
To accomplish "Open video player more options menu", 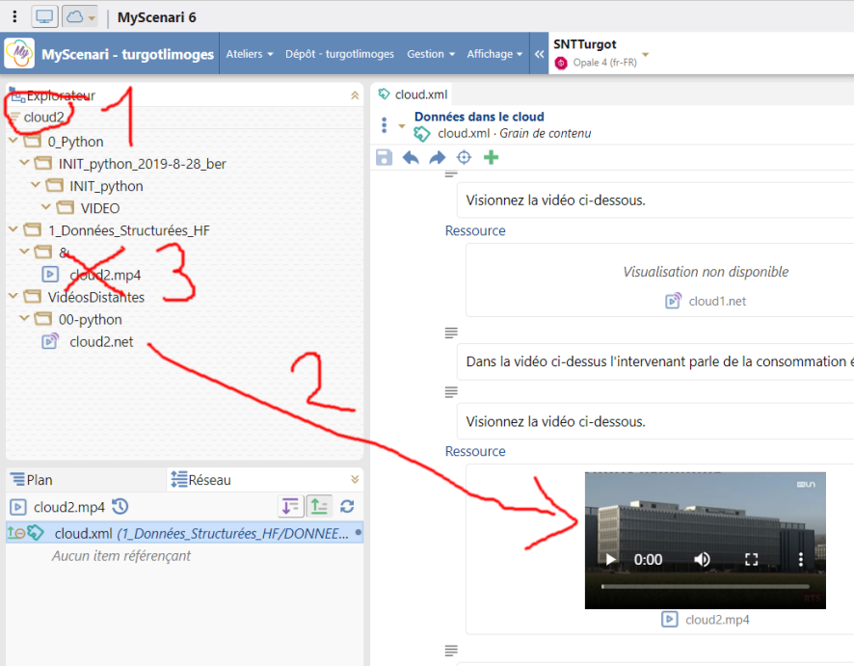I will pyautogui.click(x=801, y=559).
